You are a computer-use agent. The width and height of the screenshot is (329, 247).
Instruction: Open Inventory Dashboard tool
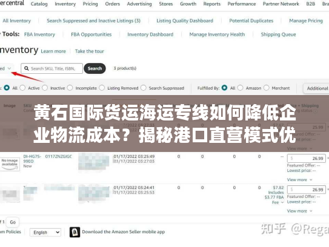click(x=150, y=35)
